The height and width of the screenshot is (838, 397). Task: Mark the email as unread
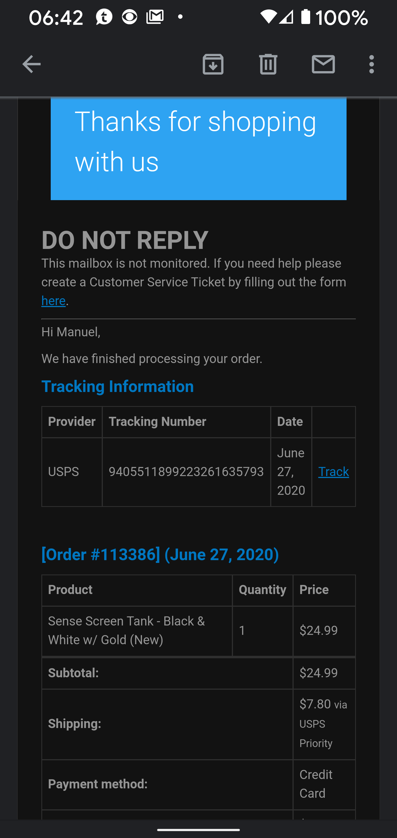323,64
